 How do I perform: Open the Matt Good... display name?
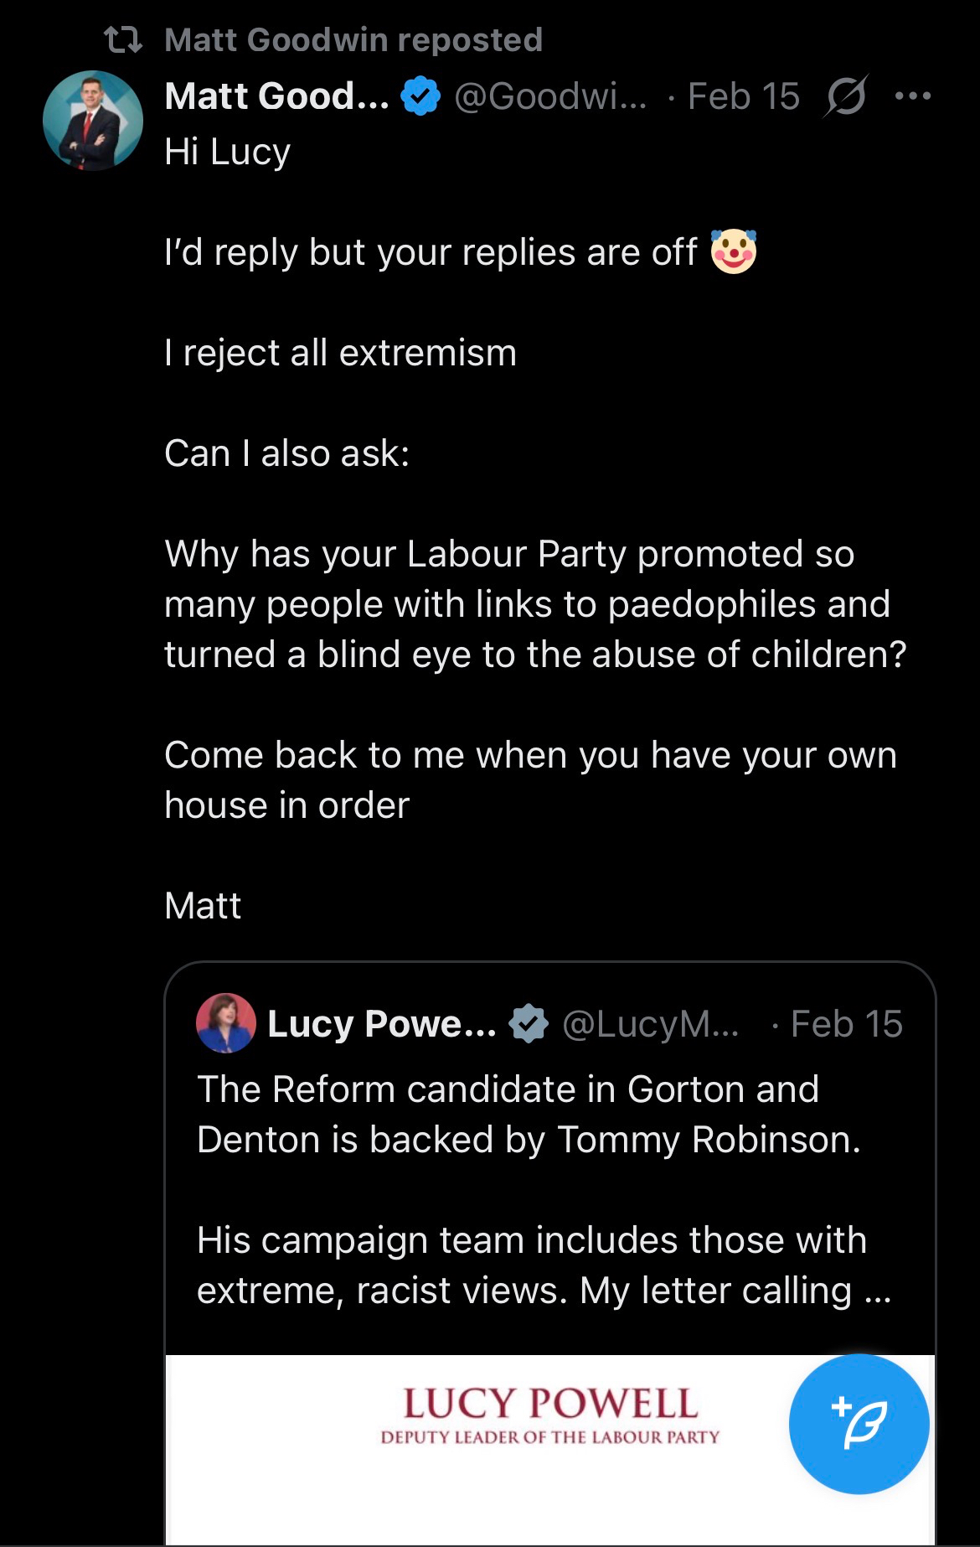coord(276,96)
